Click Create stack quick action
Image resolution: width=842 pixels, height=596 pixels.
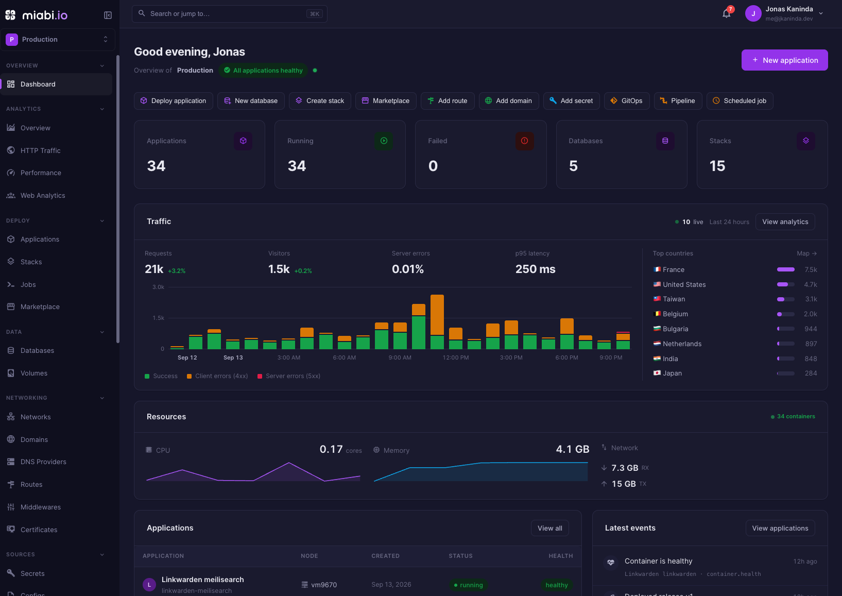[320, 101]
